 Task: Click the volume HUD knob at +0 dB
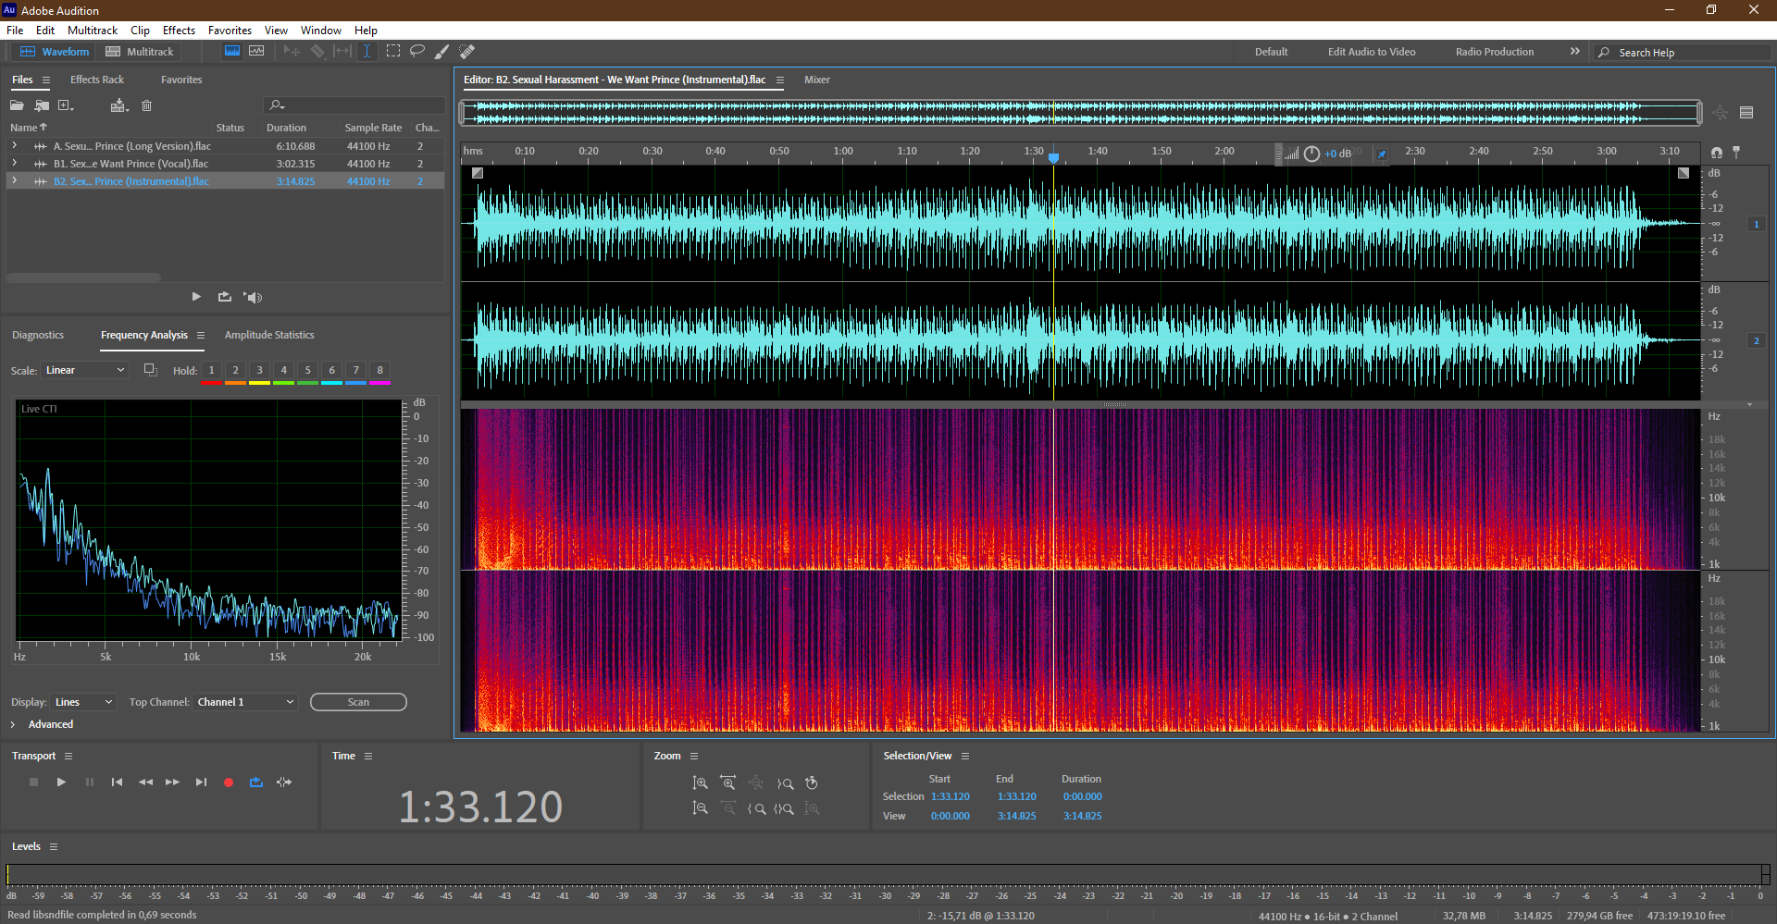click(1311, 154)
